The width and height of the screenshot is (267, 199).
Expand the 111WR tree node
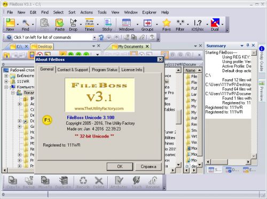click(x=6, y=81)
